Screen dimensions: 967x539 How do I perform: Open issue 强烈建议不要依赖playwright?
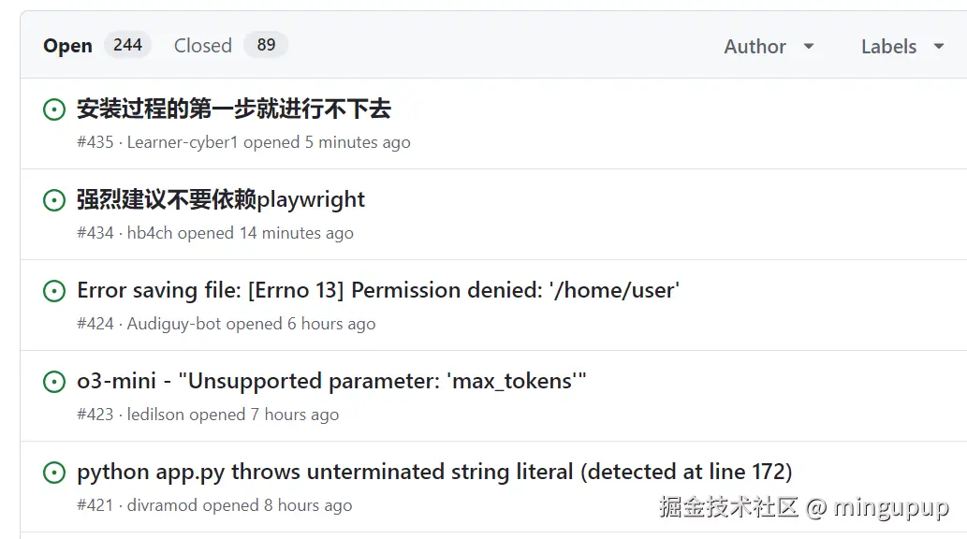click(x=221, y=200)
